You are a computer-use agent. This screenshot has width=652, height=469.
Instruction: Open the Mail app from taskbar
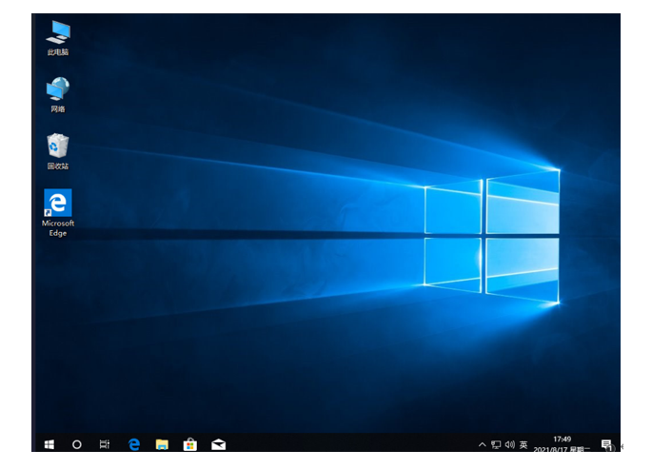tap(218, 444)
